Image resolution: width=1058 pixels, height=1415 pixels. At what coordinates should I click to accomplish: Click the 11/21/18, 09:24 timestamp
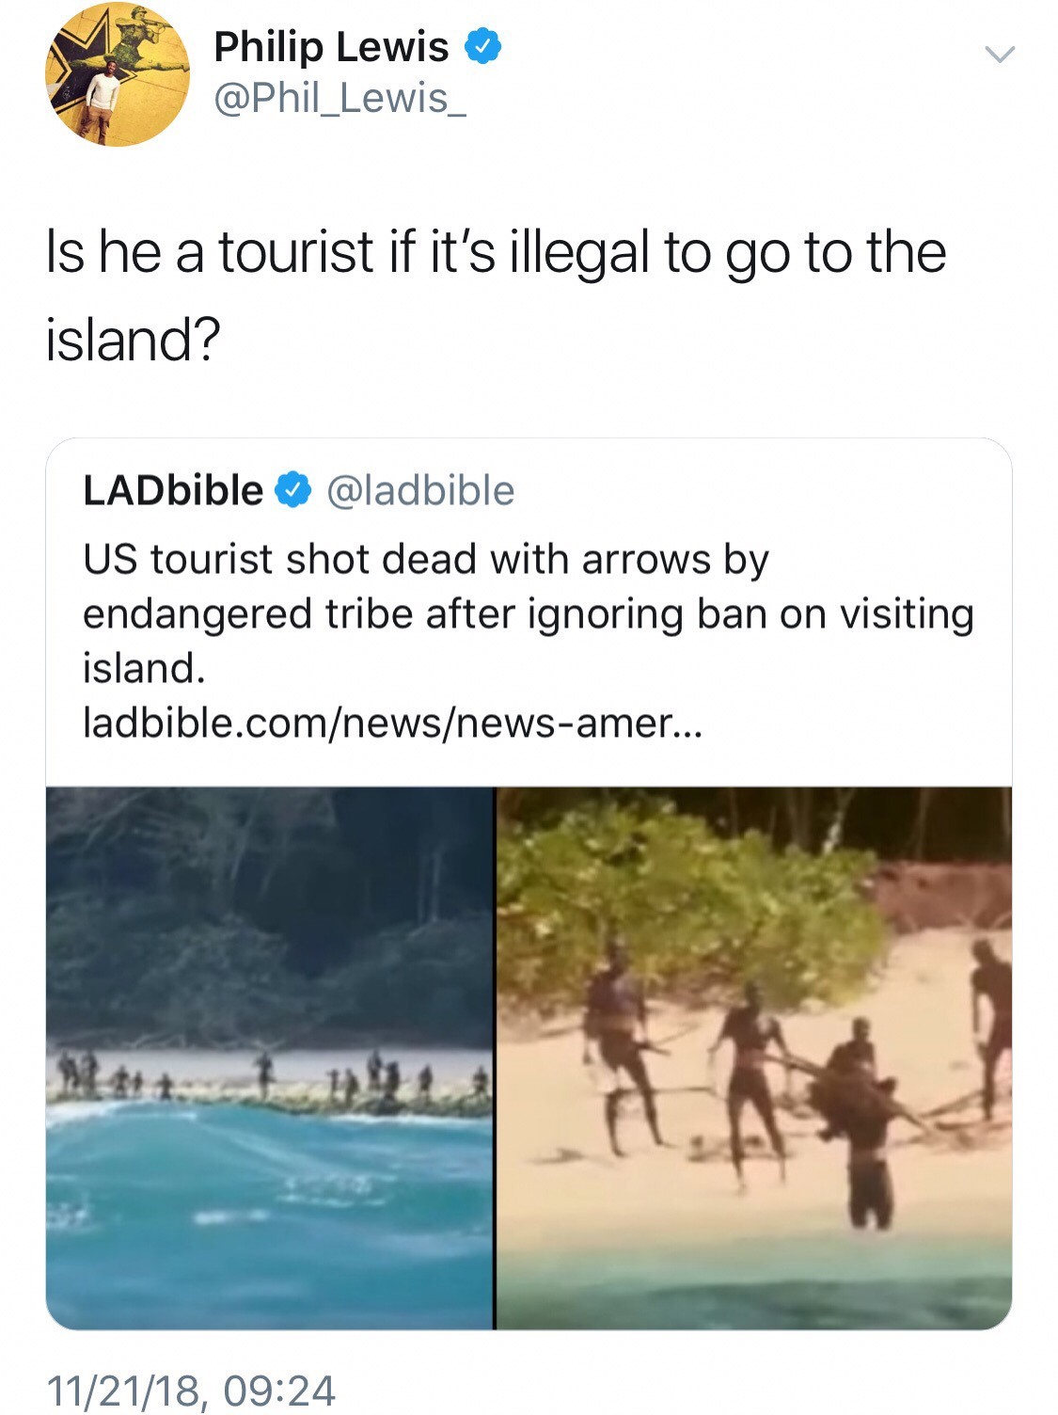(x=191, y=1391)
